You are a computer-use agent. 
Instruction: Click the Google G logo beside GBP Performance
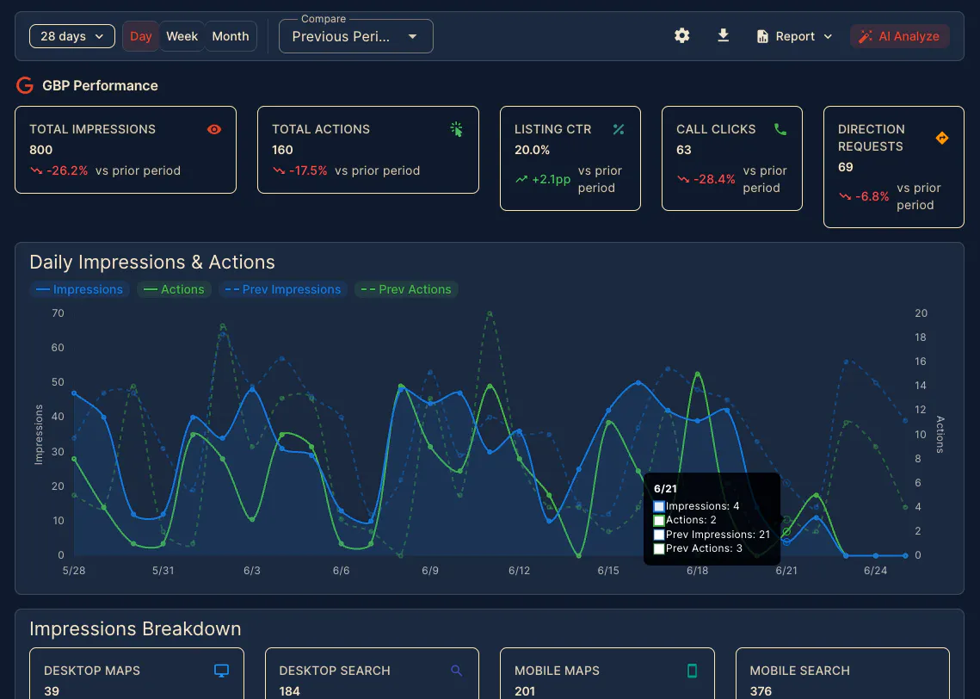(24, 85)
